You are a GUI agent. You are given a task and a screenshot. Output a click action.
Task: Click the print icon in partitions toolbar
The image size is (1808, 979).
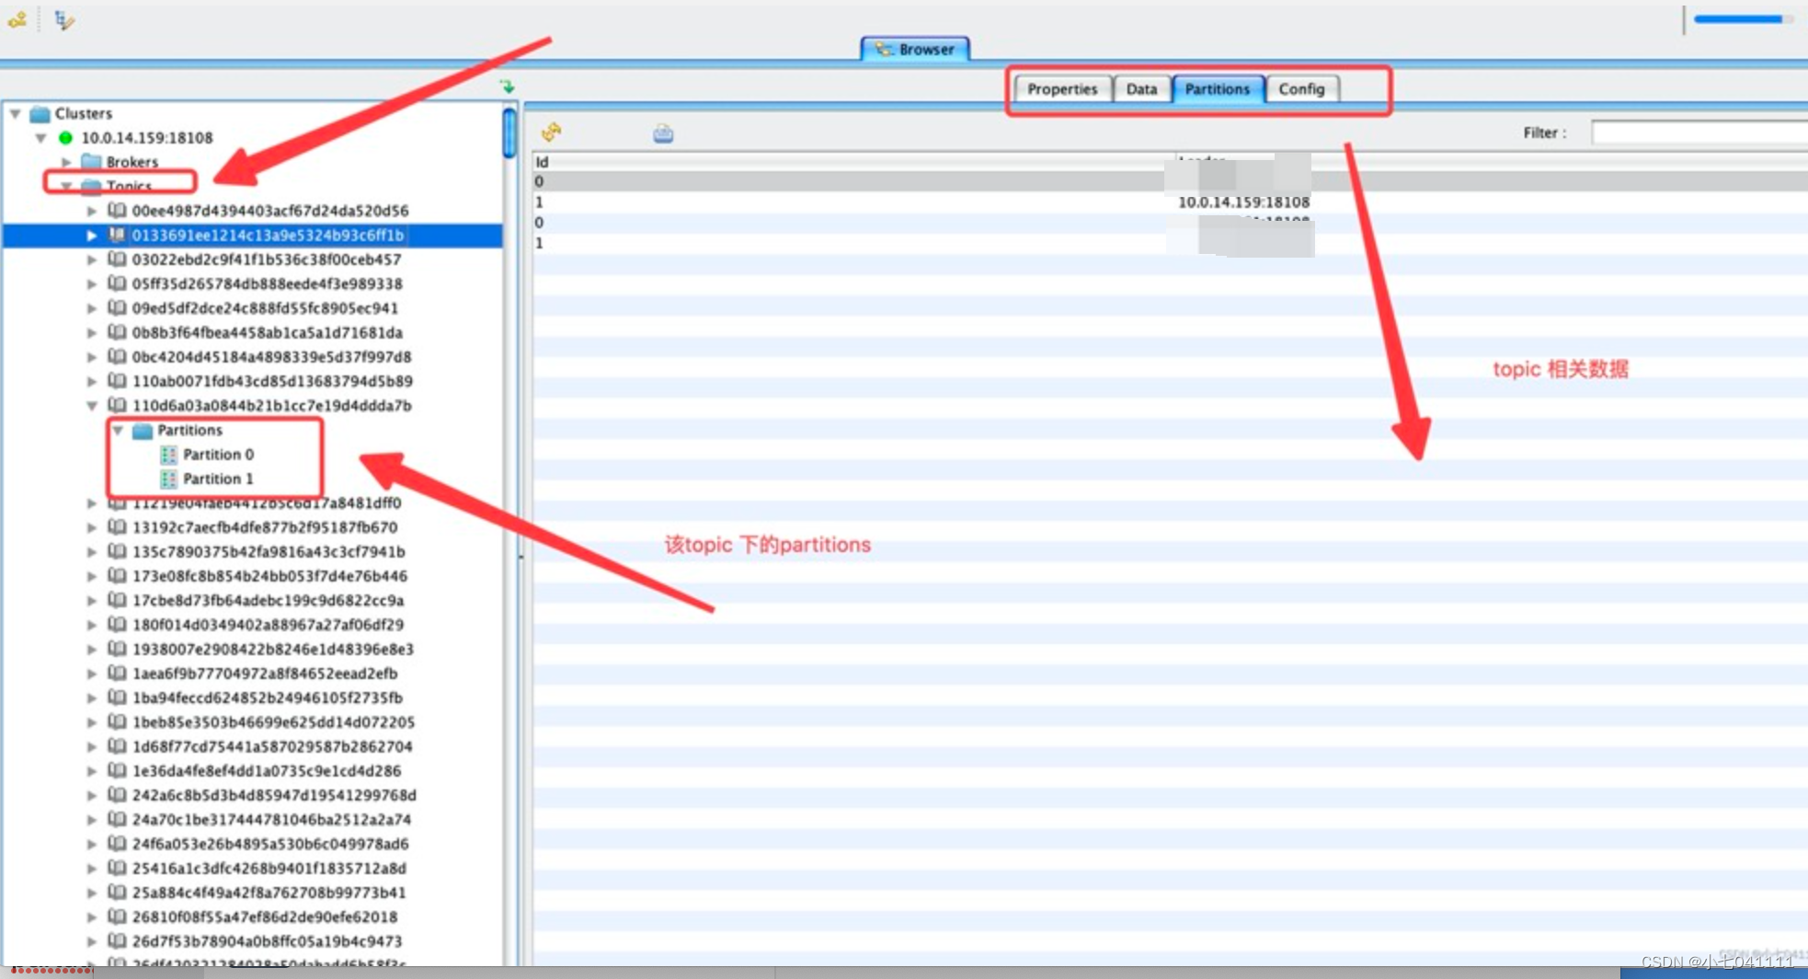tap(663, 134)
